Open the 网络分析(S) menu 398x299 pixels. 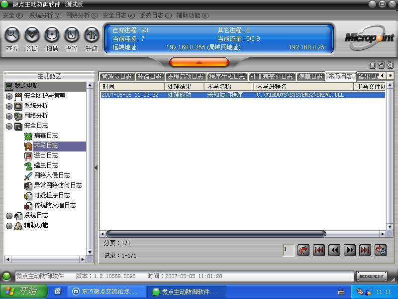click(82, 15)
